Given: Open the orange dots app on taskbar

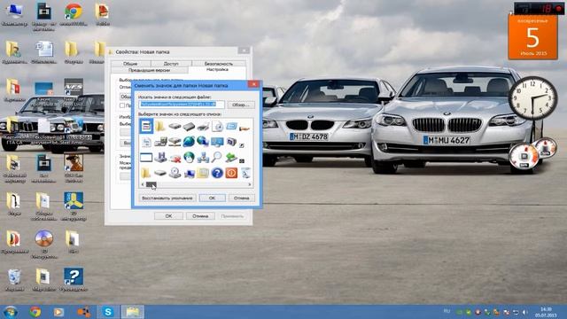Looking at the screenshot, I should tap(84, 311).
